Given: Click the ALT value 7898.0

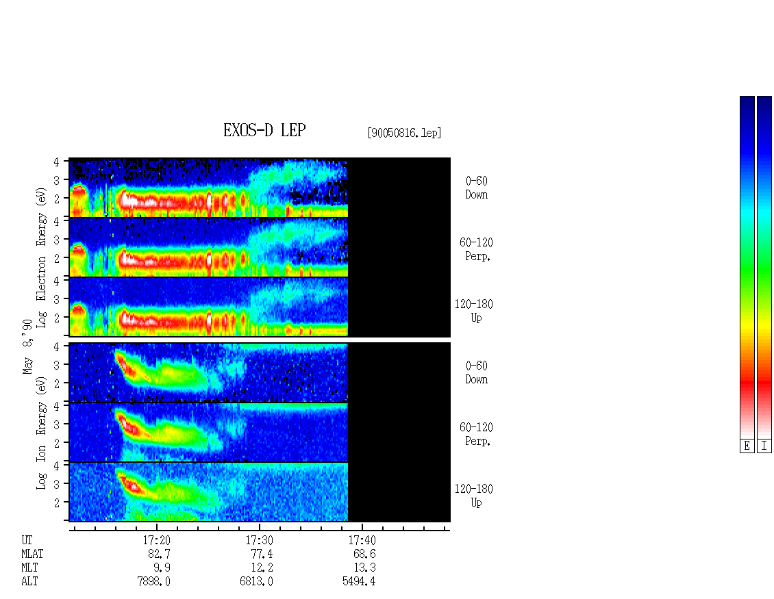Looking at the screenshot, I should point(153,582).
